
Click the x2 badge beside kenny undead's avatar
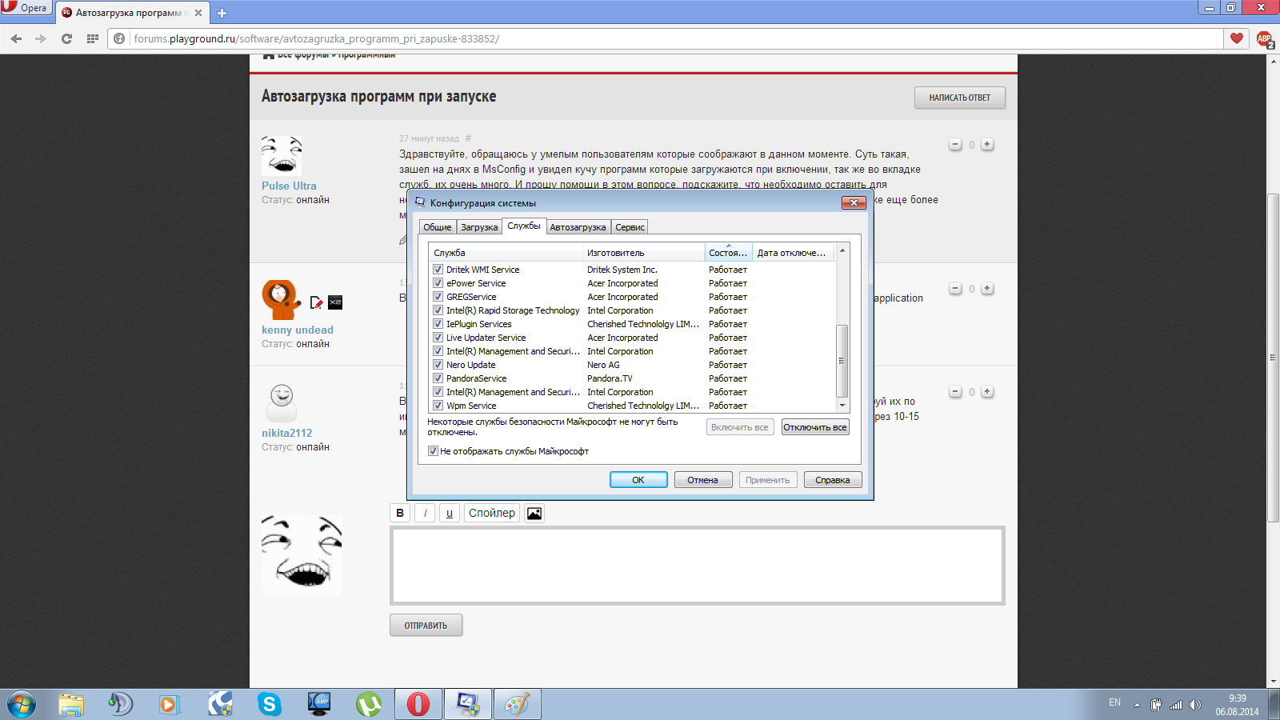[335, 302]
